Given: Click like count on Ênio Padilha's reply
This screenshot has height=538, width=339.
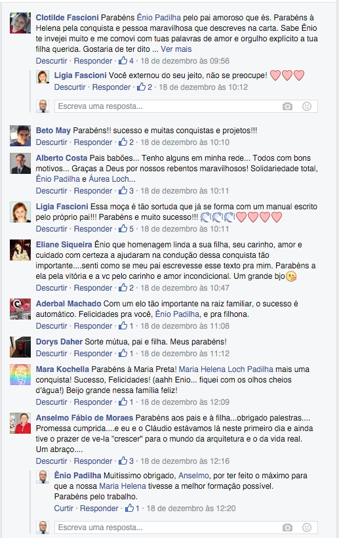Looking at the screenshot, I should coord(132,508).
